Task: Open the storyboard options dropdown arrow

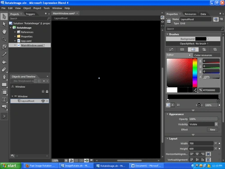Action: click(x=47, y=81)
